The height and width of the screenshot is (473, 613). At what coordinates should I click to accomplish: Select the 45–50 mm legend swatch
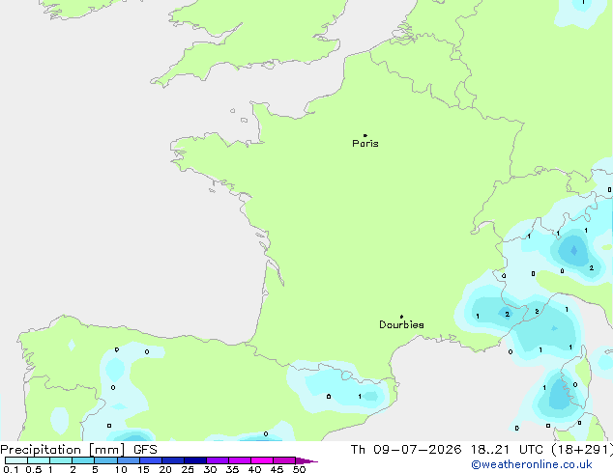[284, 460]
